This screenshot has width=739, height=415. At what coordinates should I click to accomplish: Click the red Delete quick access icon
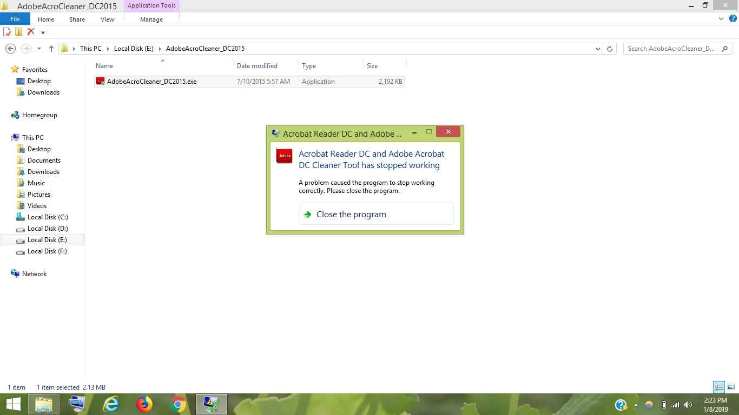tap(31, 32)
